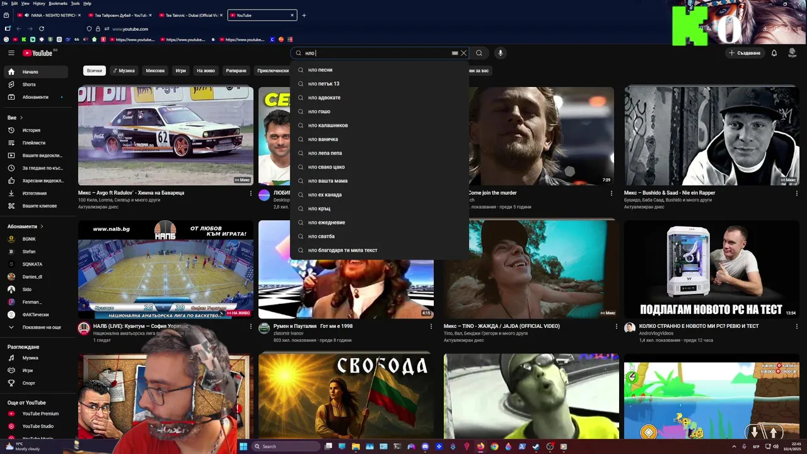Open the site padlock info icon

click(98, 29)
